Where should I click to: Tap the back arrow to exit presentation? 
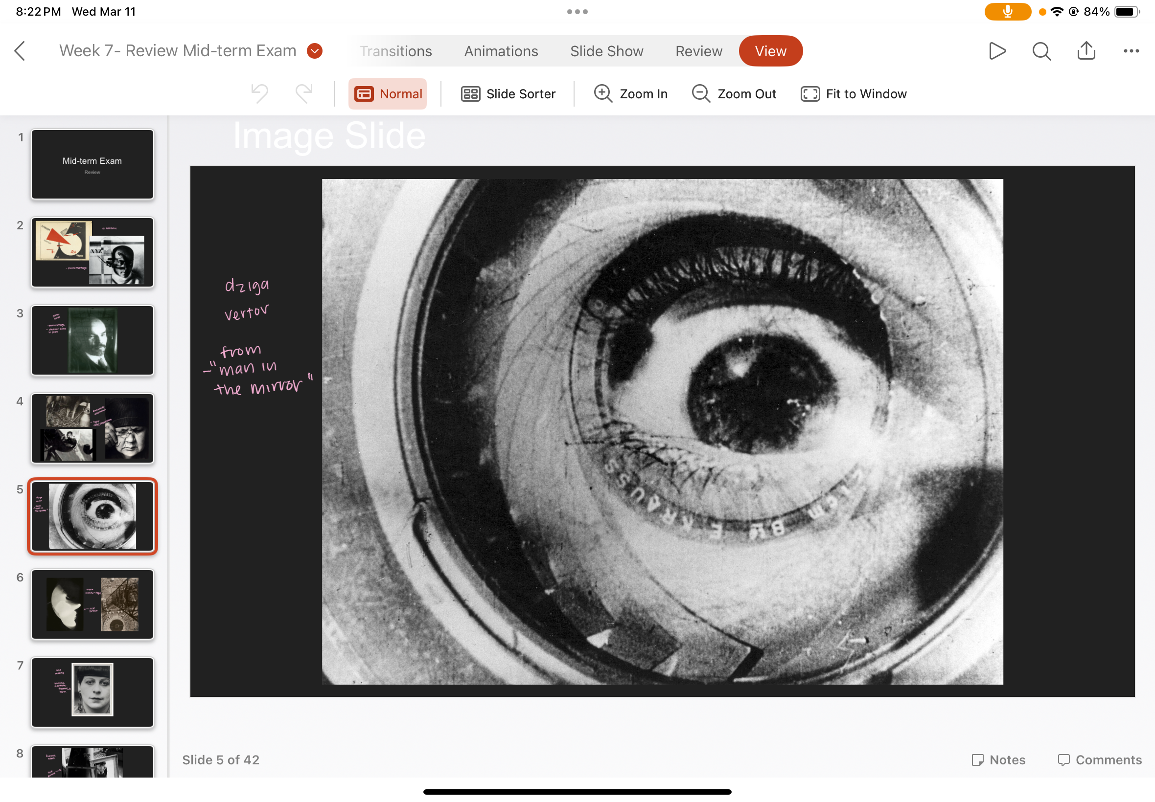click(20, 51)
